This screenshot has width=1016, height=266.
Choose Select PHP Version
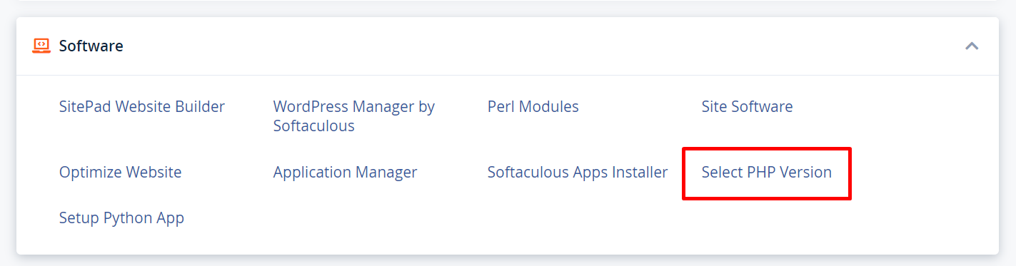pyautogui.click(x=767, y=172)
